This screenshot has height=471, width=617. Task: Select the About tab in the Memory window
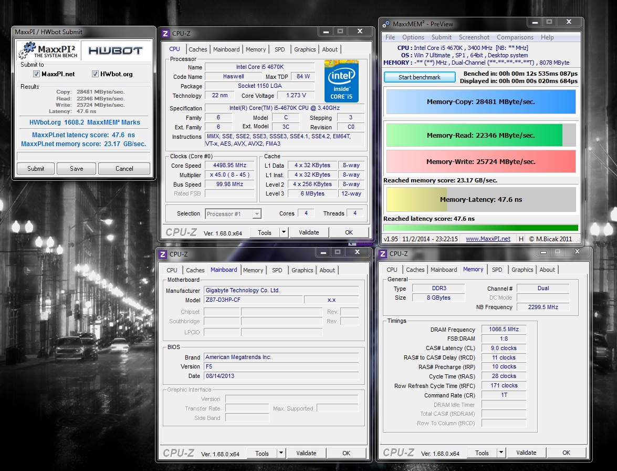point(547,270)
